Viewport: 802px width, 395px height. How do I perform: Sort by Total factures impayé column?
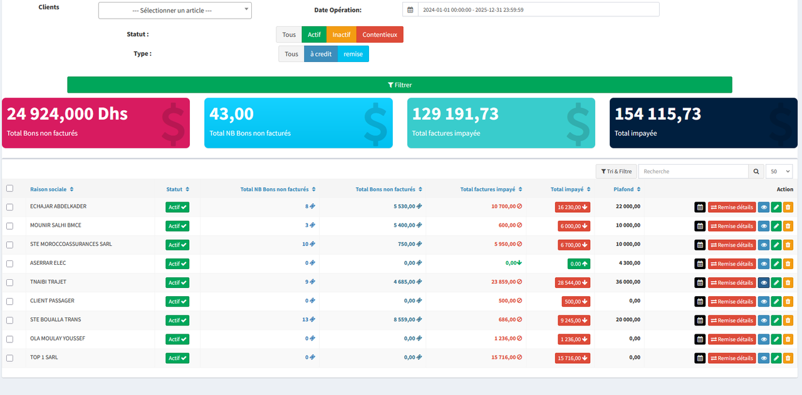[x=491, y=189]
